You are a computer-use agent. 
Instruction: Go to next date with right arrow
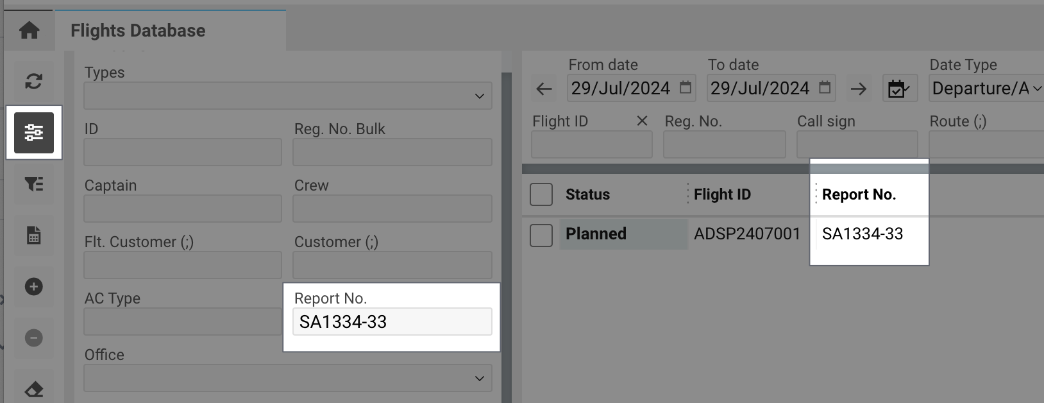coord(858,89)
